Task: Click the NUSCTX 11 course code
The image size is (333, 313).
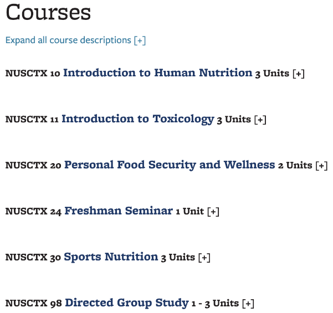Action: (x=32, y=119)
